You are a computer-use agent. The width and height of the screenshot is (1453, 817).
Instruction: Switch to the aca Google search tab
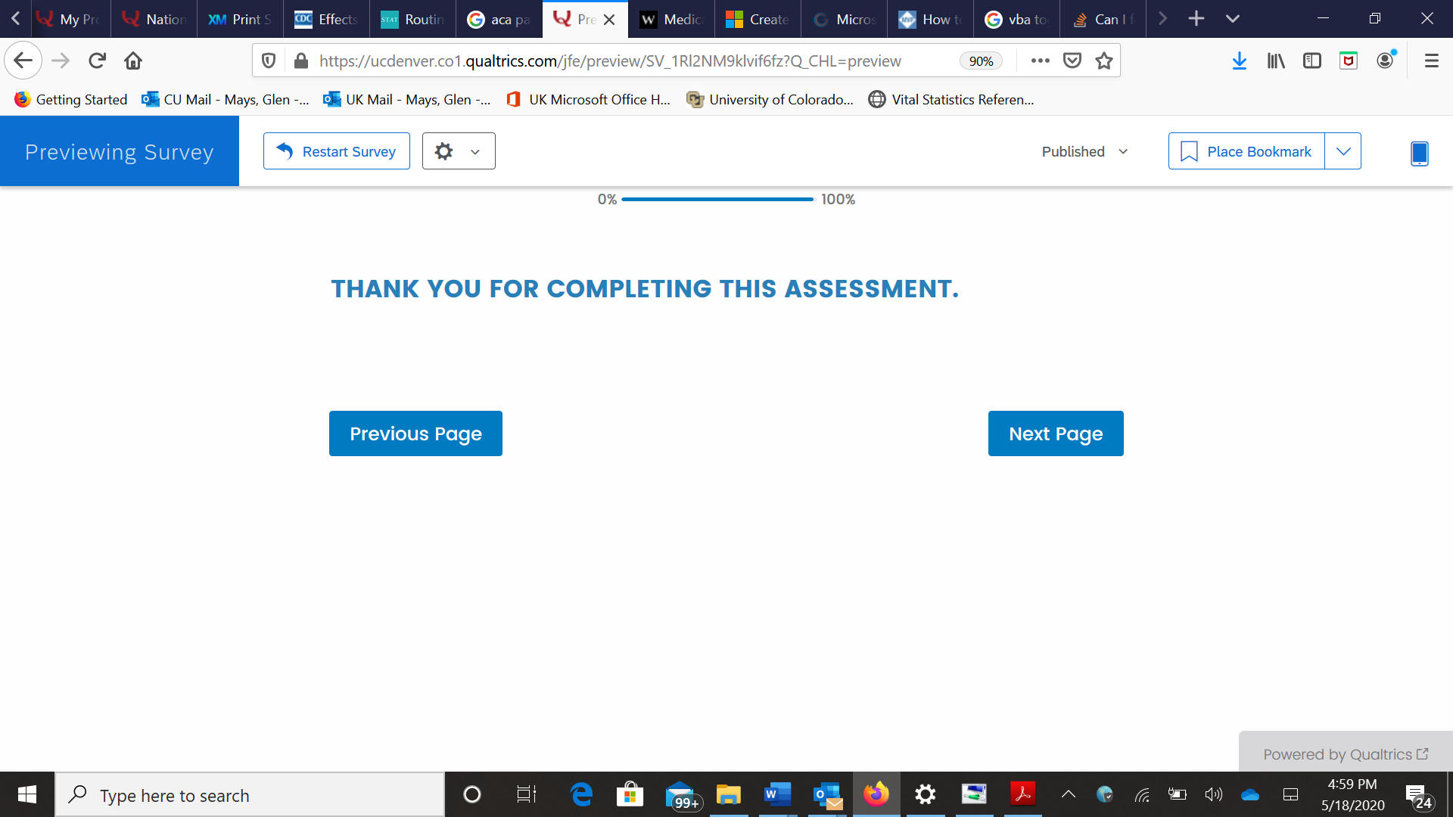(x=499, y=19)
